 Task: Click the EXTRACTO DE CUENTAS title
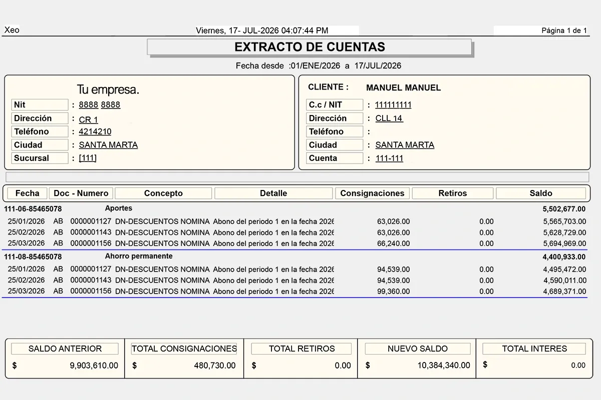tap(310, 47)
